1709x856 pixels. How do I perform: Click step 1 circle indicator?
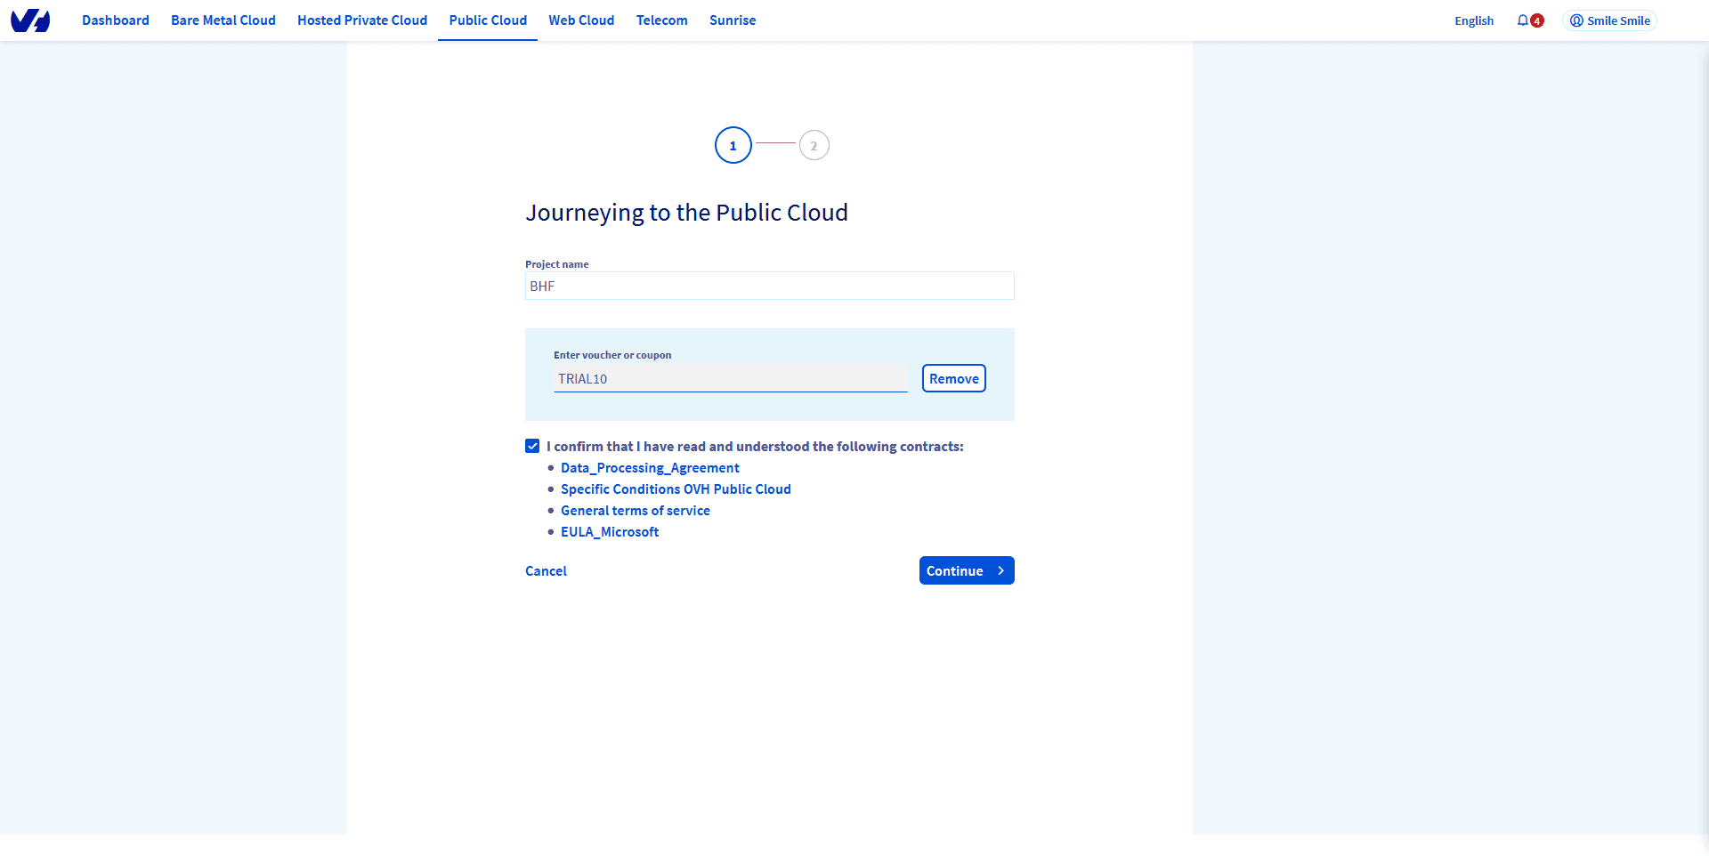point(733,146)
